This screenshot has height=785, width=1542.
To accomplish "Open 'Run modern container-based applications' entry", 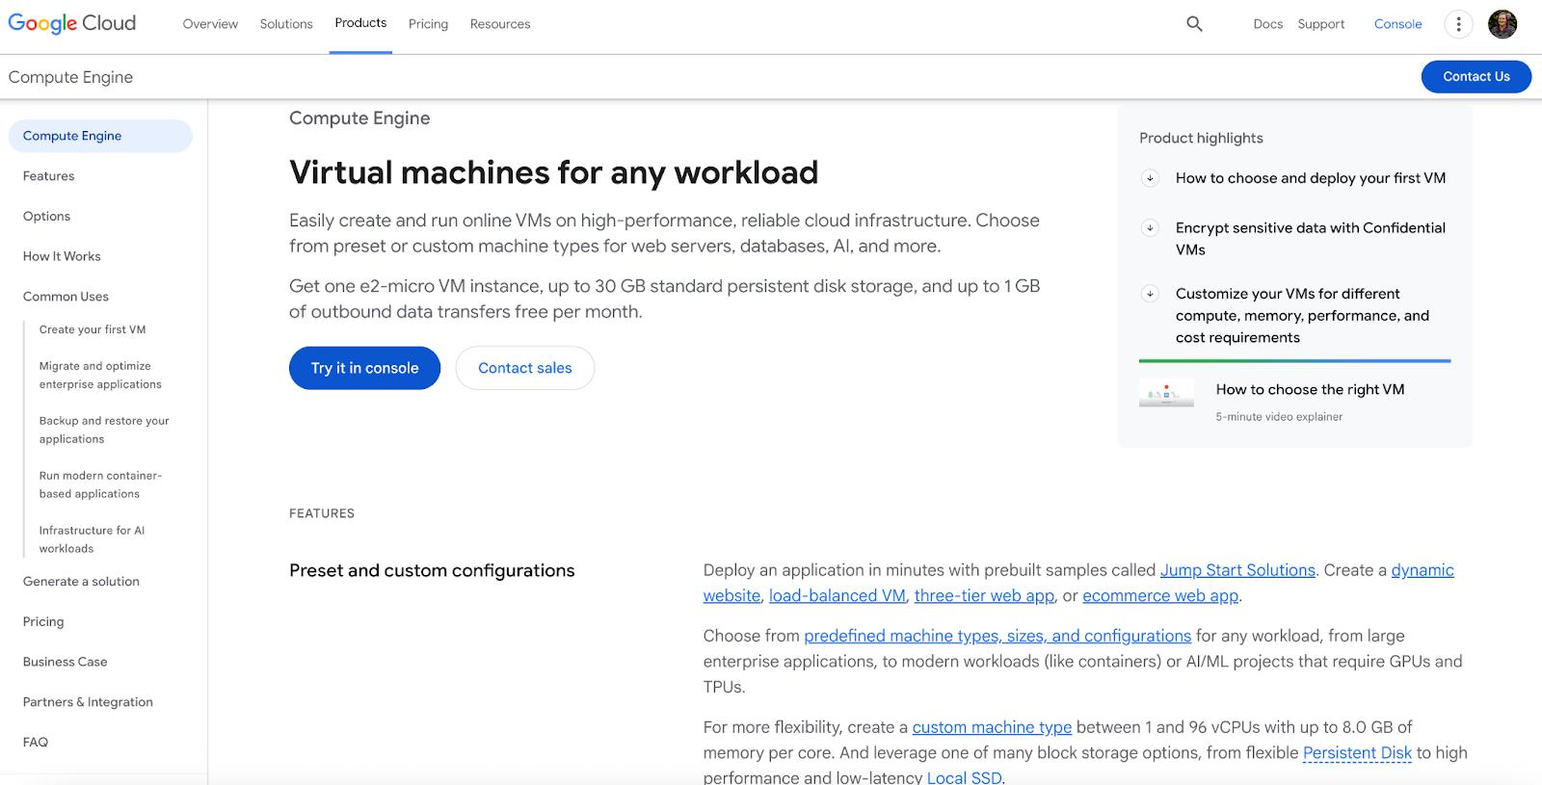I will click(100, 484).
